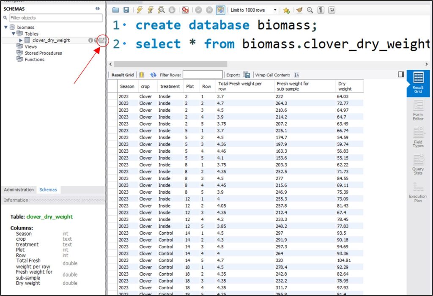
Task: Click the Explain query magnifier-bolt icon
Action: pos(161,10)
